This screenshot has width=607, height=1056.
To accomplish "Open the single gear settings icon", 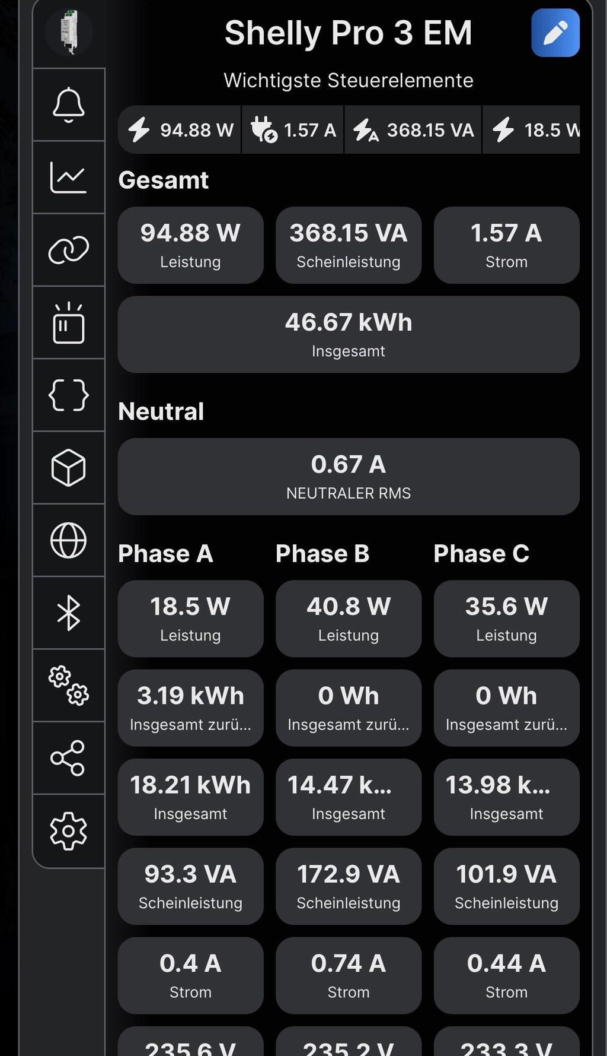I will [x=69, y=831].
